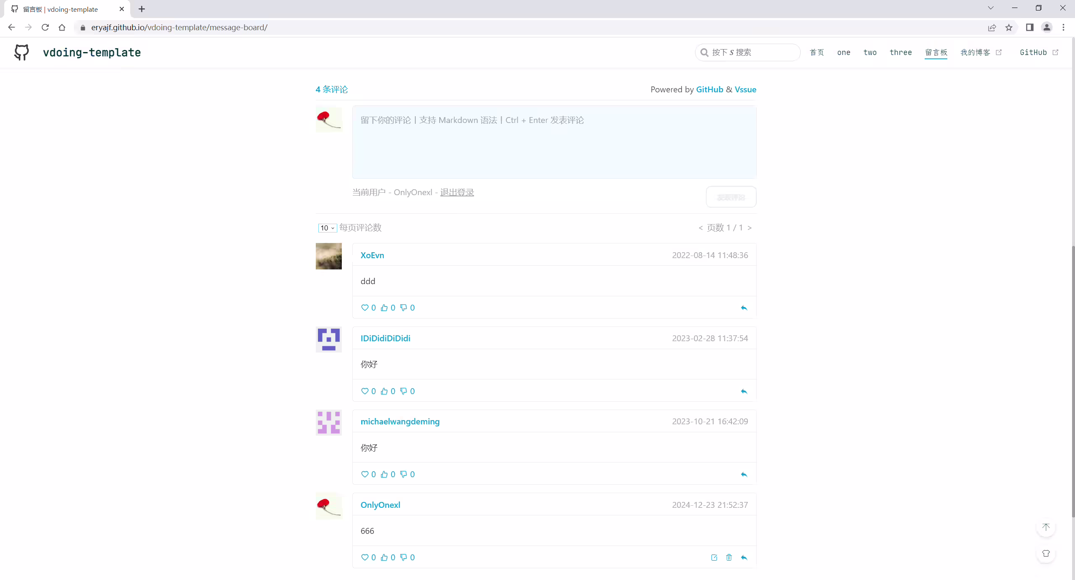Heart react on IDiDidiDiDidi's comment
Image resolution: width=1075 pixels, height=580 pixels.
(x=364, y=391)
